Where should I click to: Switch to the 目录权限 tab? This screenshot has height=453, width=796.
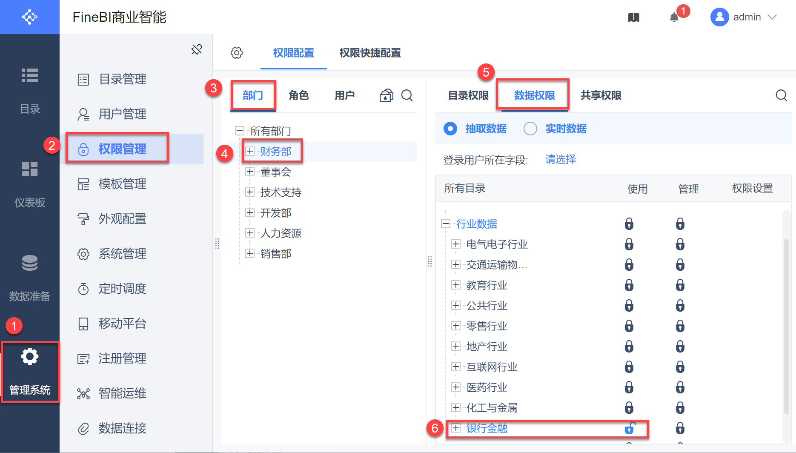468,95
